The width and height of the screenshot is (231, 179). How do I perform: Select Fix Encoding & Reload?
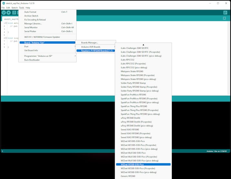tap(47, 20)
